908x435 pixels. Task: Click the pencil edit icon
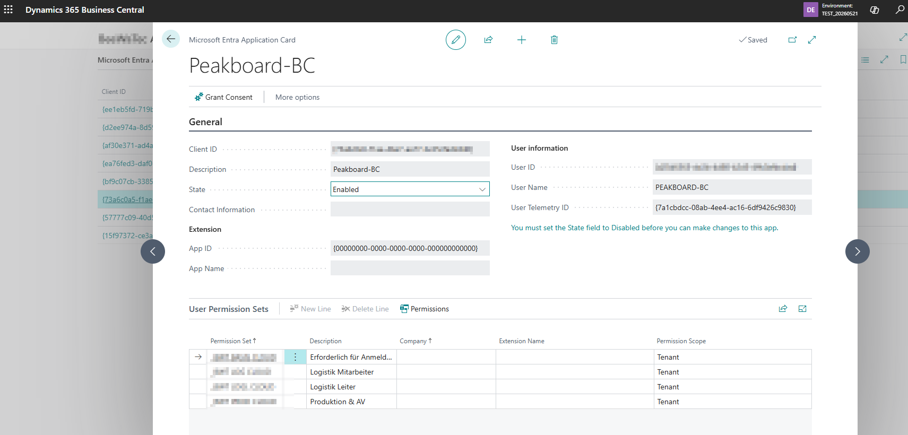coord(456,40)
